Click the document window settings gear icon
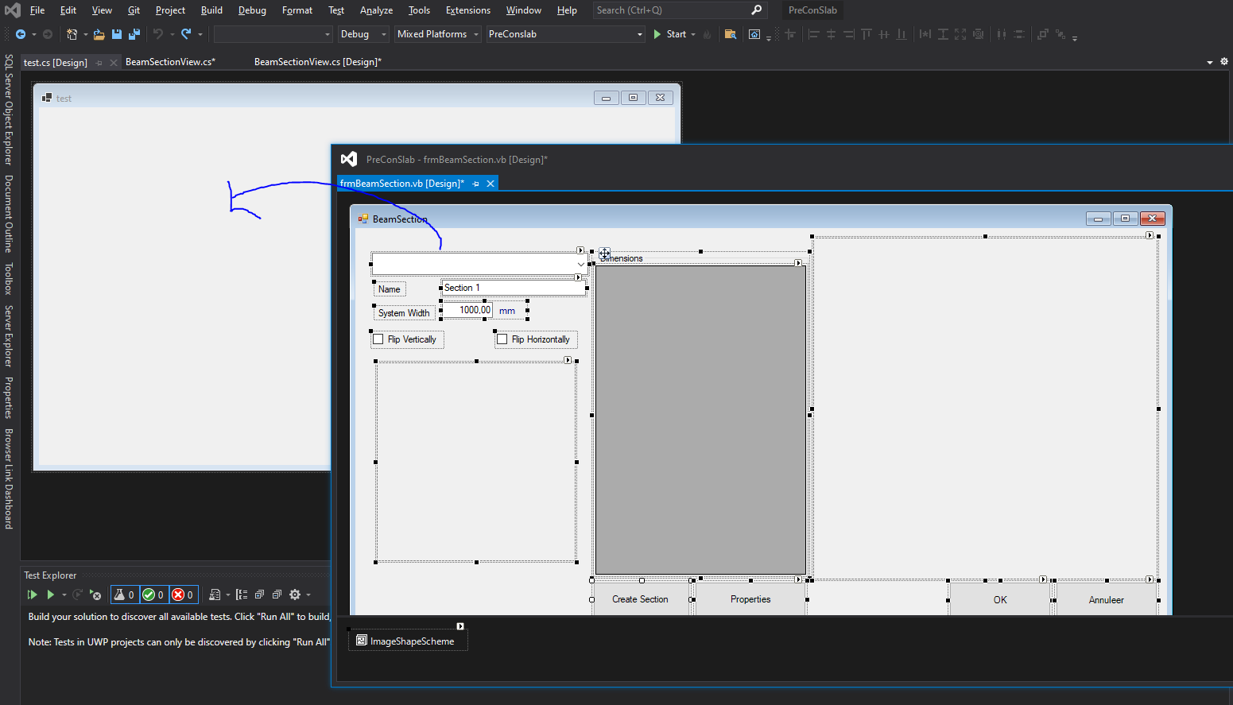Image resolution: width=1233 pixels, height=705 pixels. click(1224, 61)
